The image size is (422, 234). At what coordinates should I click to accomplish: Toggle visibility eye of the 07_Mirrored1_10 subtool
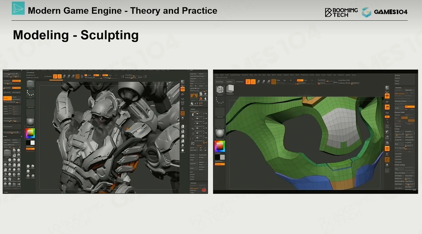pos(206,114)
